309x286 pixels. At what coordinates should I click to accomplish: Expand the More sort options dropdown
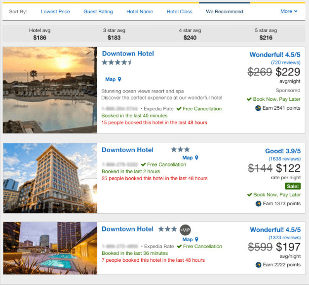click(x=289, y=11)
